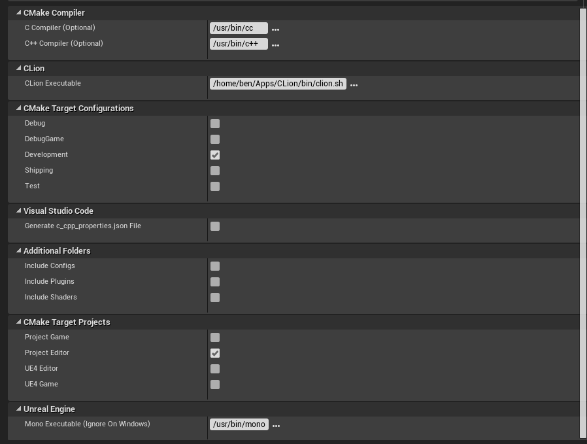Browse for Mono Executable location
This screenshot has width=587, height=444.
(276, 424)
